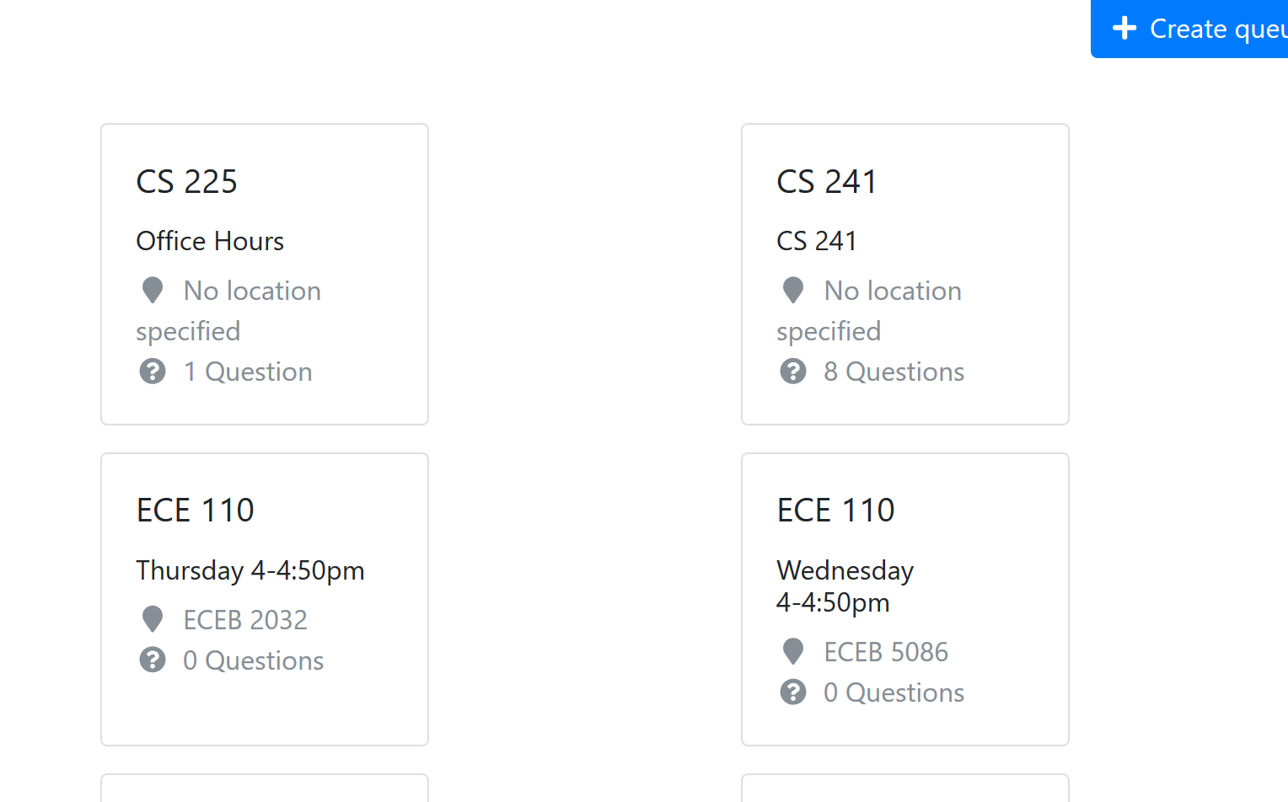Open the Wednesday 4-4:50pm queue

(x=845, y=586)
